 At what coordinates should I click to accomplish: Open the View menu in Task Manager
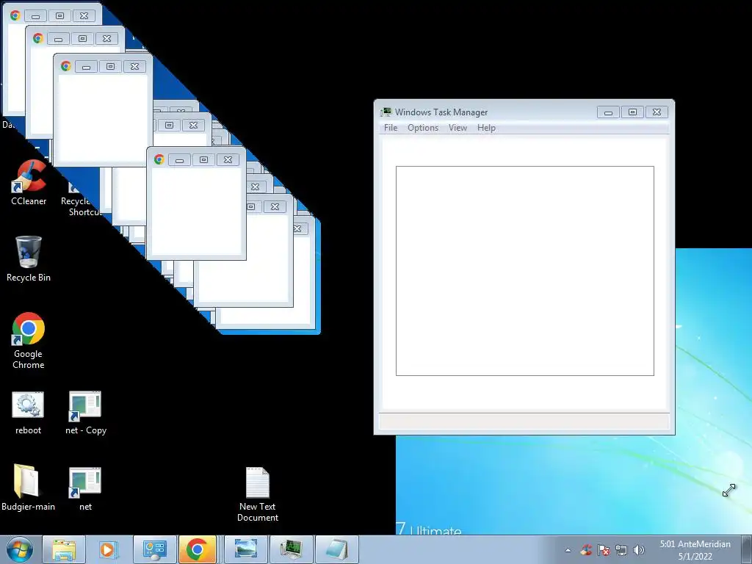(458, 128)
